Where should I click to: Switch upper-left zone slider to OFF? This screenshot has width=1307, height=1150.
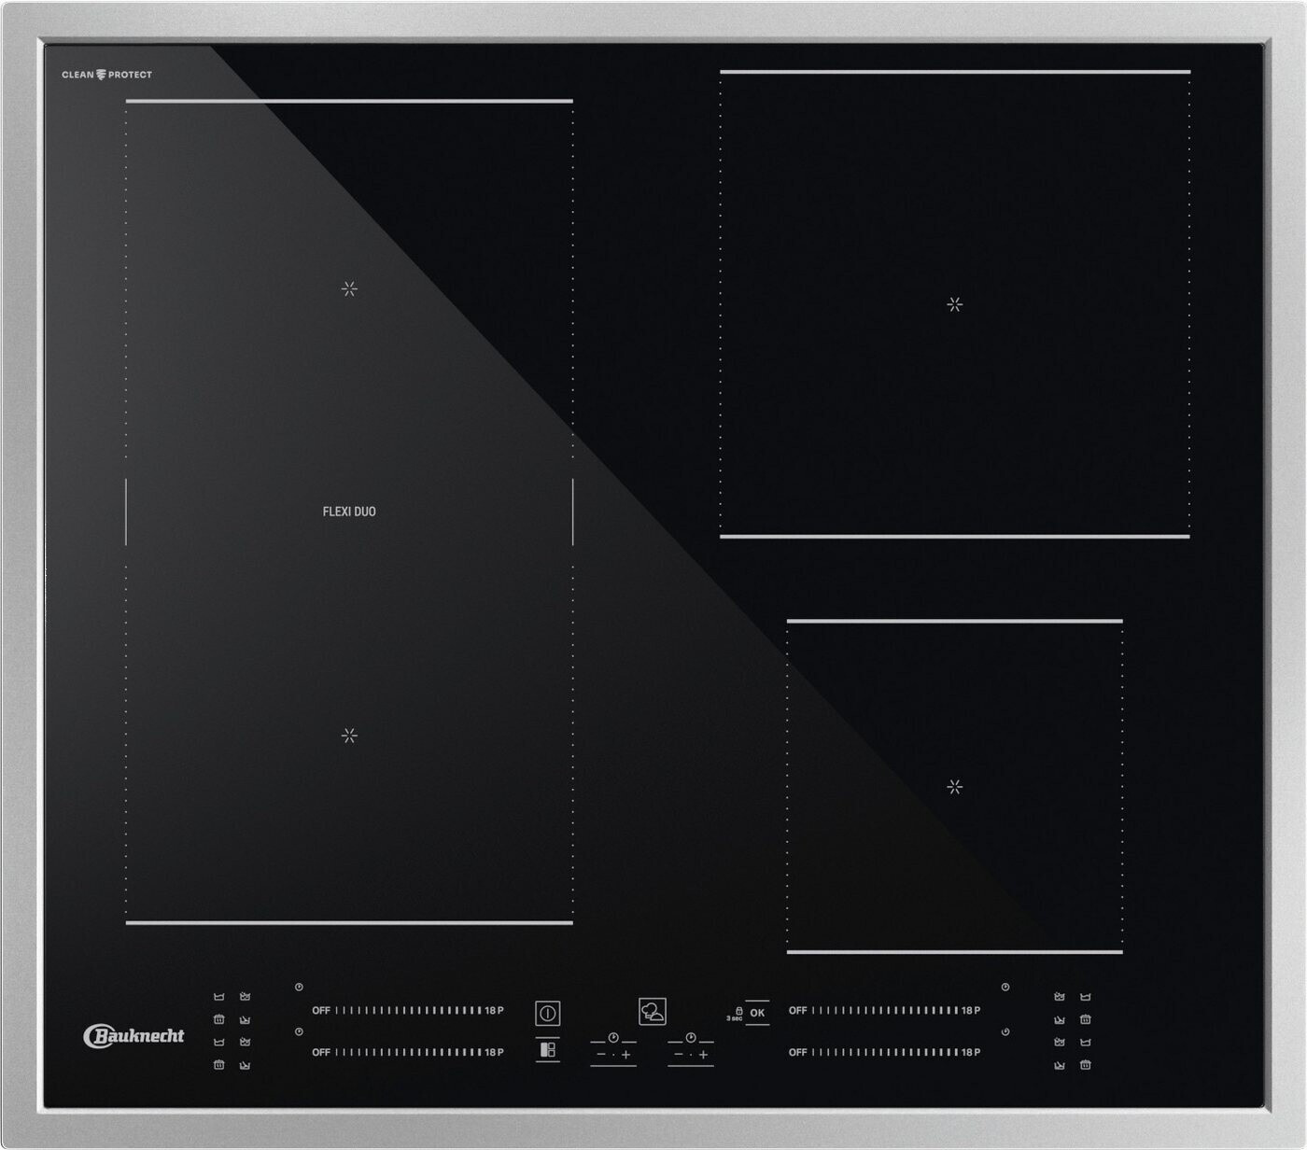point(321,1011)
